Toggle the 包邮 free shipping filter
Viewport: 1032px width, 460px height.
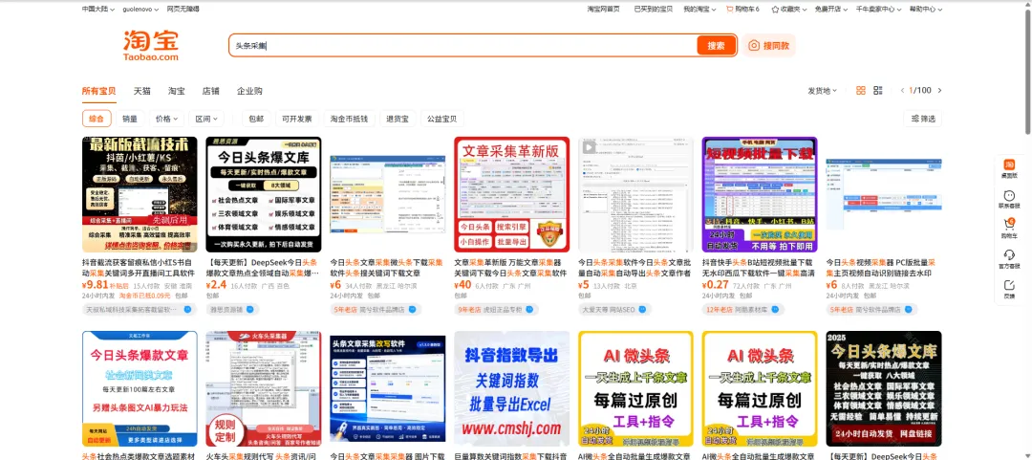pyautogui.click(x=256, y=119)
